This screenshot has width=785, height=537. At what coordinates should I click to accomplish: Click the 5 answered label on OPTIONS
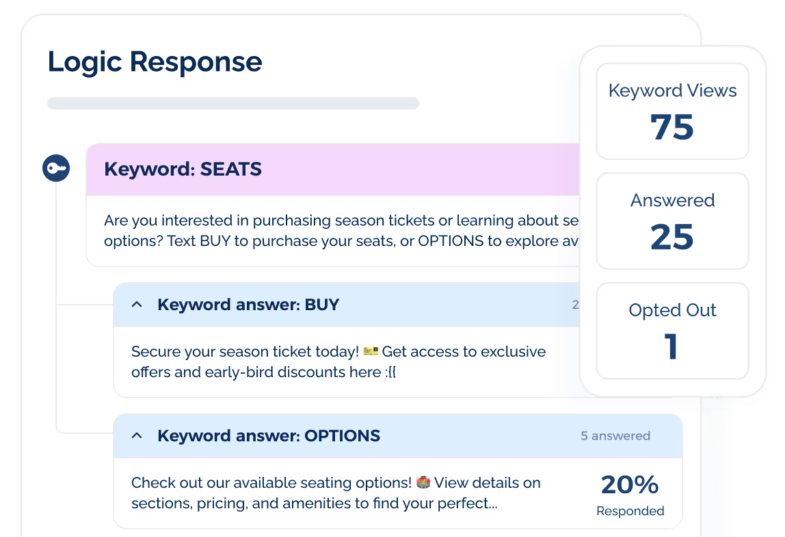click(615, 435)
